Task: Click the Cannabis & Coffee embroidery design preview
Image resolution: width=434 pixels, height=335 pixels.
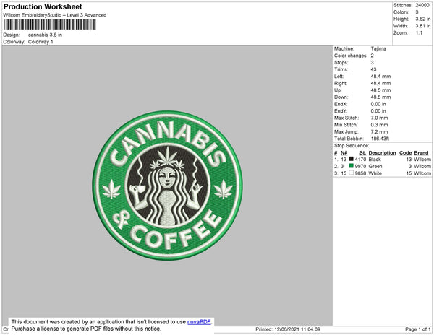Action: pos(168,186)
